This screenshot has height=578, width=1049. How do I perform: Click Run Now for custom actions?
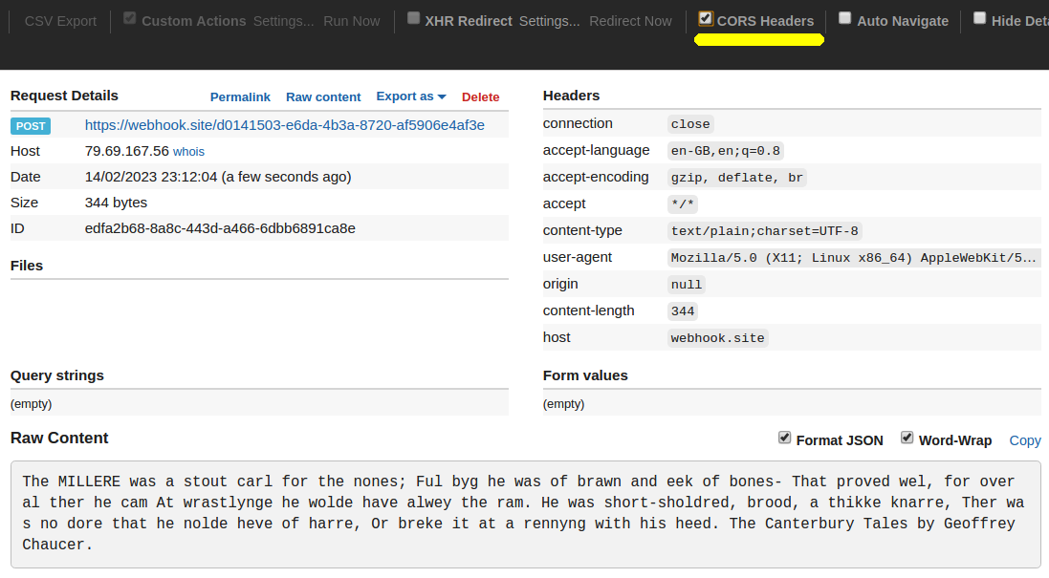pyautogui.click(x=351, y=21)
